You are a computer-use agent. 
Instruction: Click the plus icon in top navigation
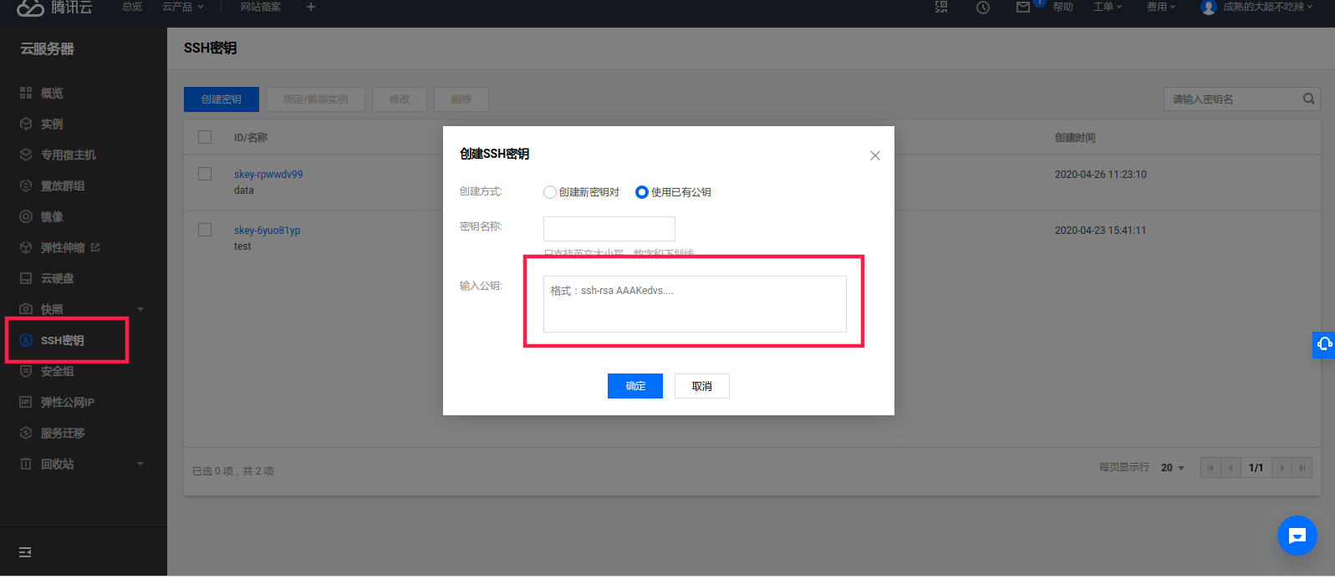coord(311,7)
